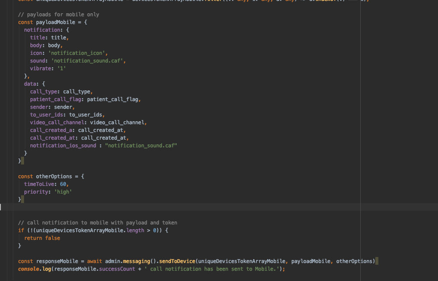Image resolution: width=438 pixels, height=281 pixels.
Task: Click the "log" method name
Action: [x=46, y=269]
